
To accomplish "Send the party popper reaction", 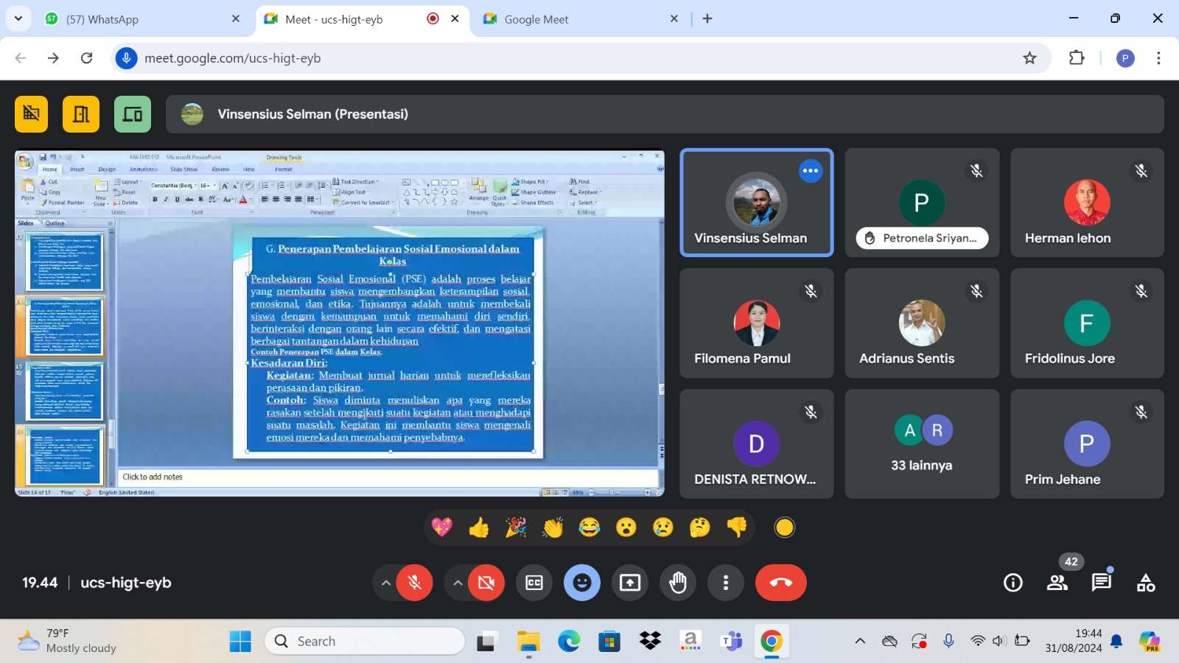I will (516, 527).
